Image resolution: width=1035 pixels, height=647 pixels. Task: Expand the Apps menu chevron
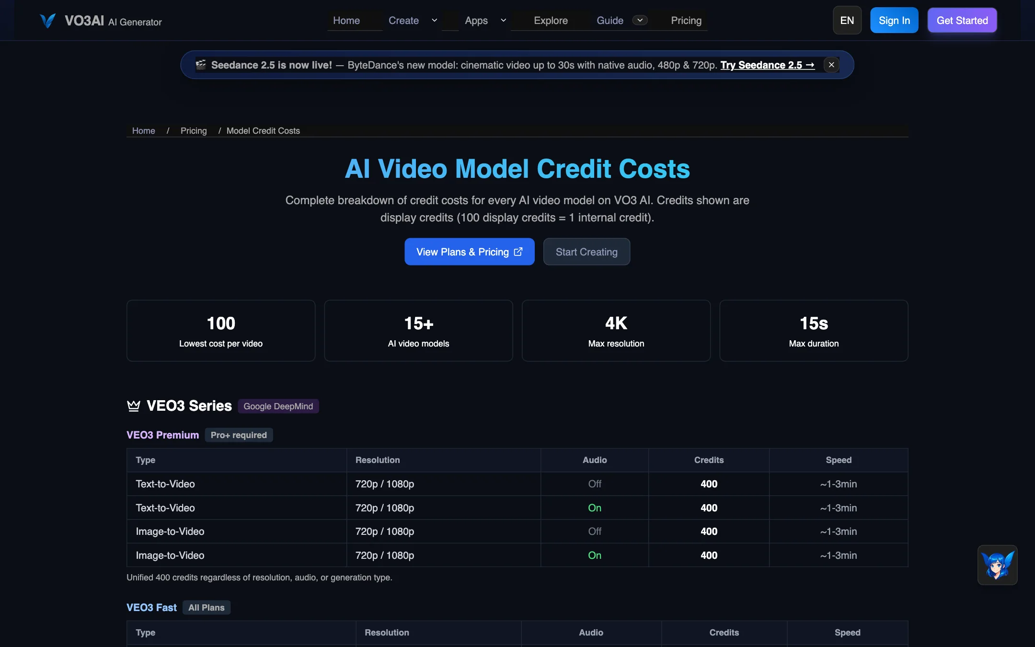(x=503, y=20)
